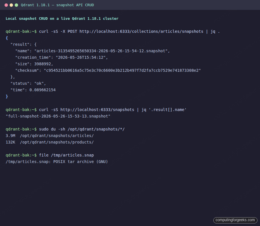Click the size value 3988992

pyautogui.click(x=43, y=64)
